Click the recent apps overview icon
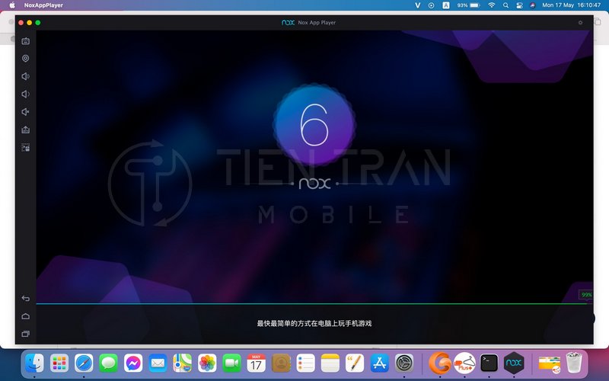 point(26,334)
